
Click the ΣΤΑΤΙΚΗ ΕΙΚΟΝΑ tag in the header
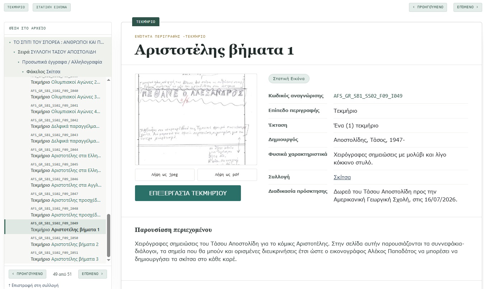tap(52, 7)
